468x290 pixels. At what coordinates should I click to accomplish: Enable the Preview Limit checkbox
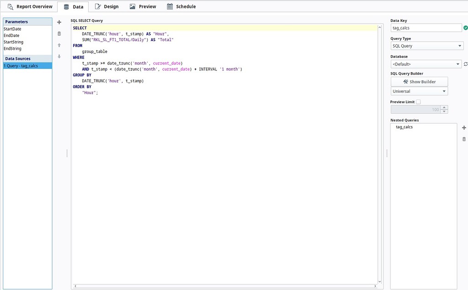418,101
